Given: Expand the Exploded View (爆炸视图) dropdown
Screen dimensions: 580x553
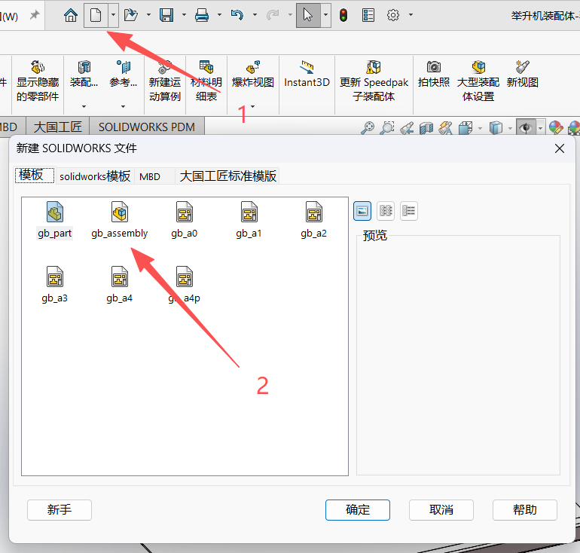Looking at the screenshot, I should [252, 106].
